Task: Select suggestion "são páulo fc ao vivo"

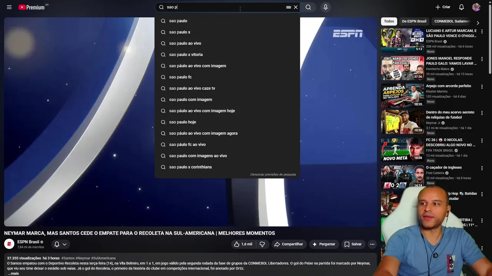Action: pos(227,145)
